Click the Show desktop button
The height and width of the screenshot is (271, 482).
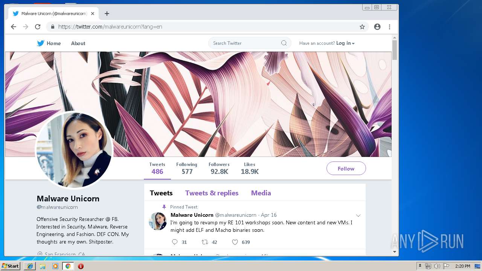[478, 266]
